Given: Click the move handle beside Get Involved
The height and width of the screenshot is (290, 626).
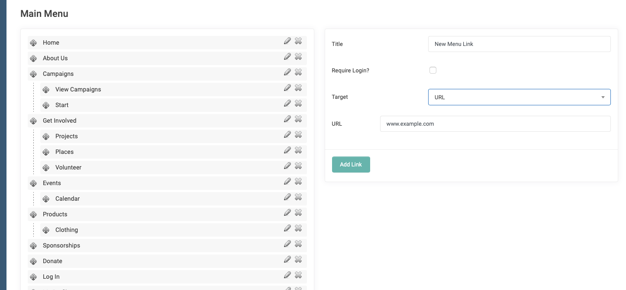Looking at the screenshot, I should (x=33, y=121).
